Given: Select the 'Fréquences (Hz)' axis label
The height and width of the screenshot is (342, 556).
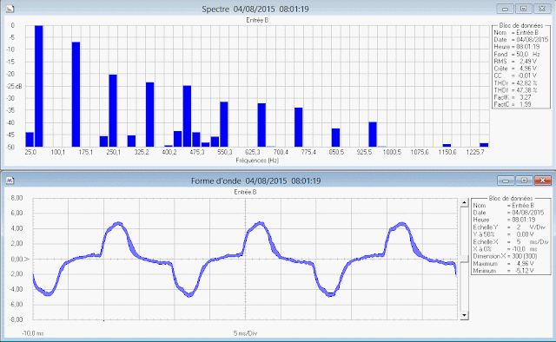Looking at the screenshot, I should pyautogui.click(x=257, y=161).
